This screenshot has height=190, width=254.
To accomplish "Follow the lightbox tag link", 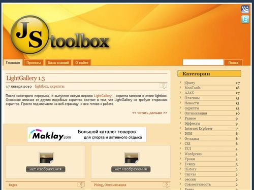I will coord(41,86).
